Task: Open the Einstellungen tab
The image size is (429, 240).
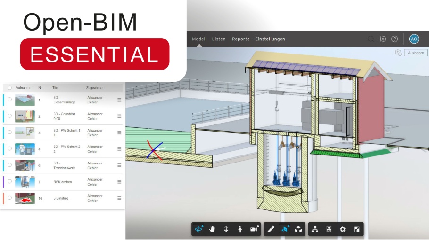Action: pyautogui.click(x=270, y=39)
